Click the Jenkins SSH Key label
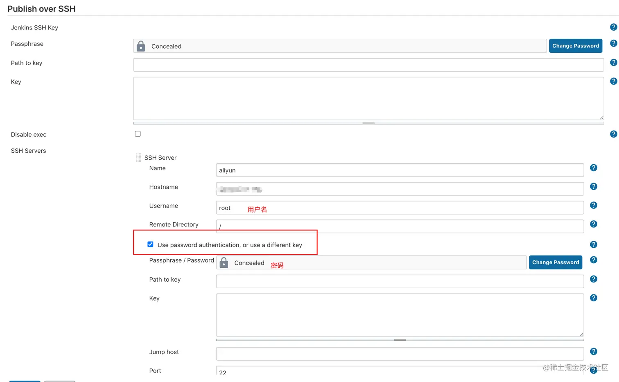Screen dimensions: 619x382 tap(34, 27)
